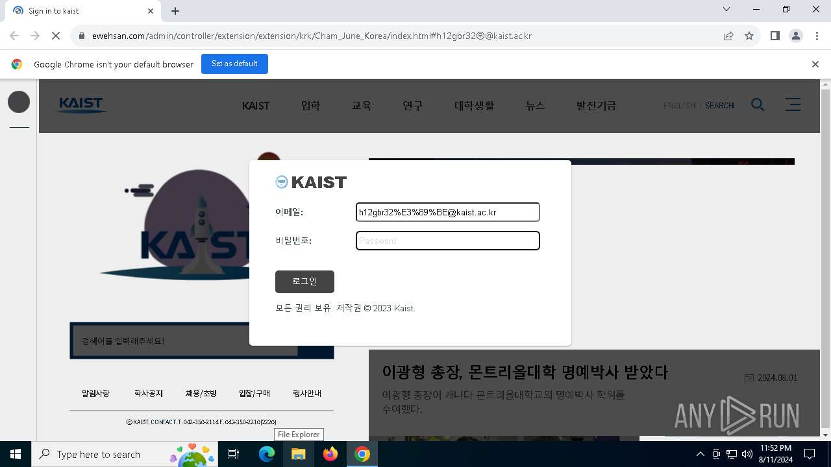Open the 알림사항 link
This screenshot has width=831, height=467.
tap(96, 394)
